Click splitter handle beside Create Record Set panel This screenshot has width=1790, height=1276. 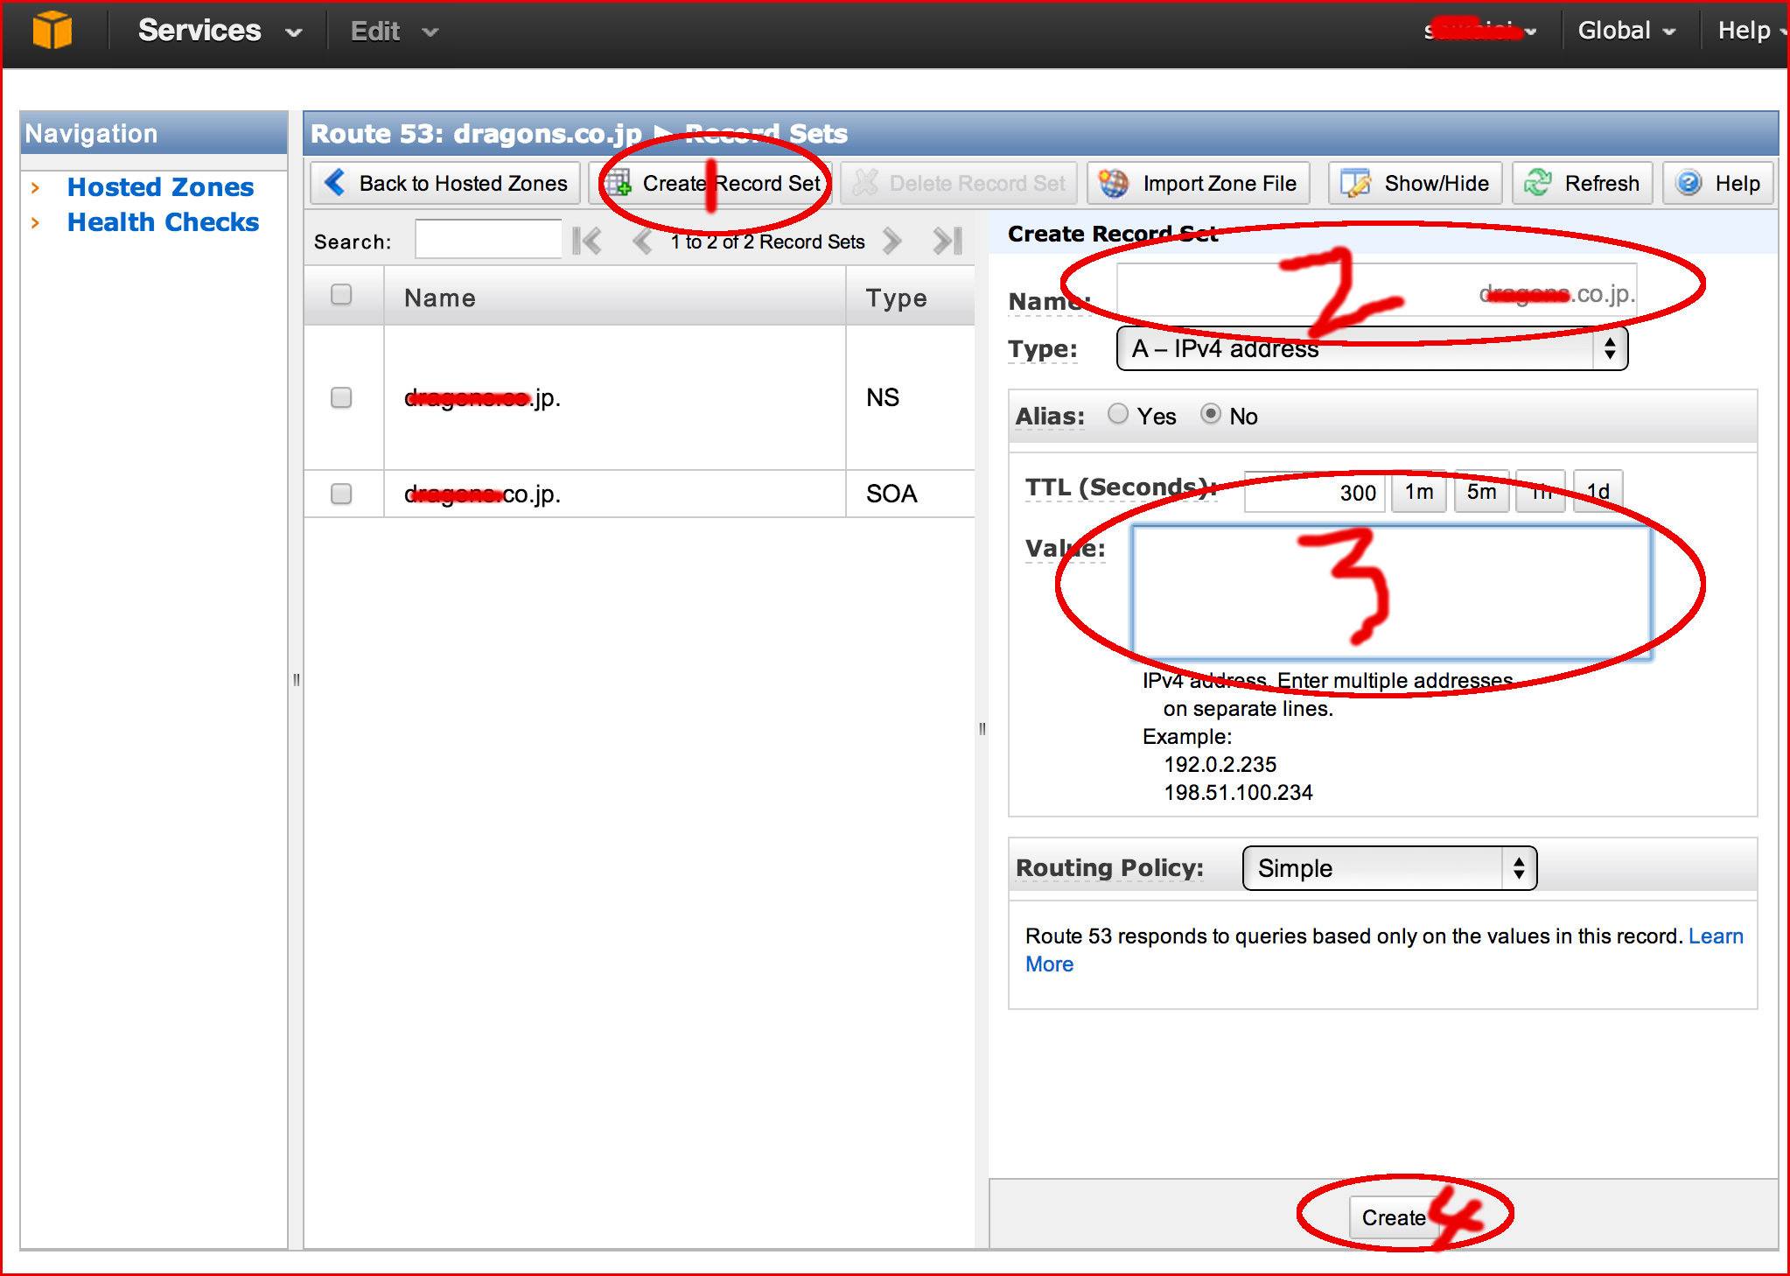click(x=982, y=728)
